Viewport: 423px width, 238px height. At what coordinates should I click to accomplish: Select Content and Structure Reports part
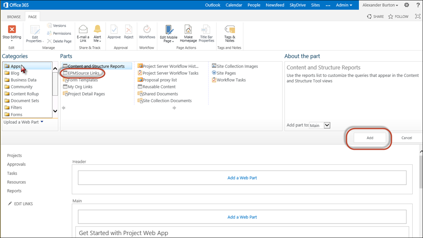coord(97,66)
